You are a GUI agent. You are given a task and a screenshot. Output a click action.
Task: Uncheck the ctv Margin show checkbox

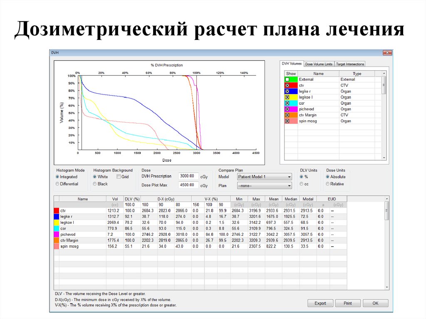click(287, 115)
